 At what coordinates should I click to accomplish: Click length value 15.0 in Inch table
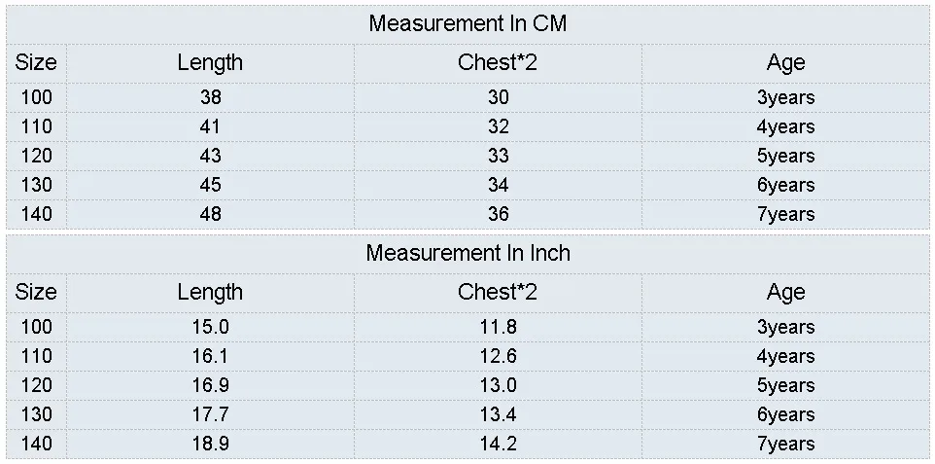pyautogui.click(x=210, y=327)
